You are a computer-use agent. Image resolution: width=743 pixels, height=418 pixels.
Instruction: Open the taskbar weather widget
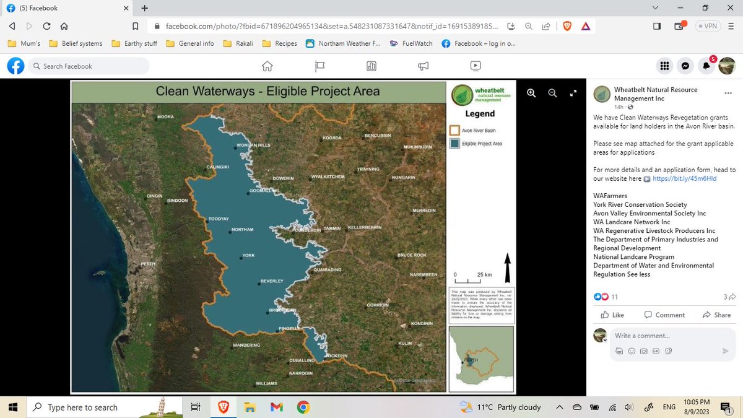point(500,407)
